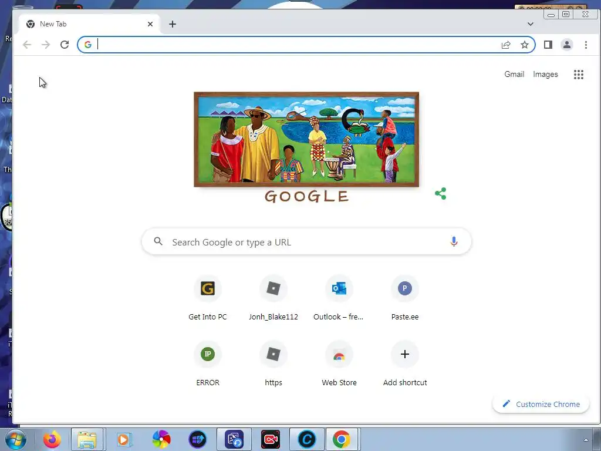Open the Chrome three-dot menu

[x=586, y=45]
